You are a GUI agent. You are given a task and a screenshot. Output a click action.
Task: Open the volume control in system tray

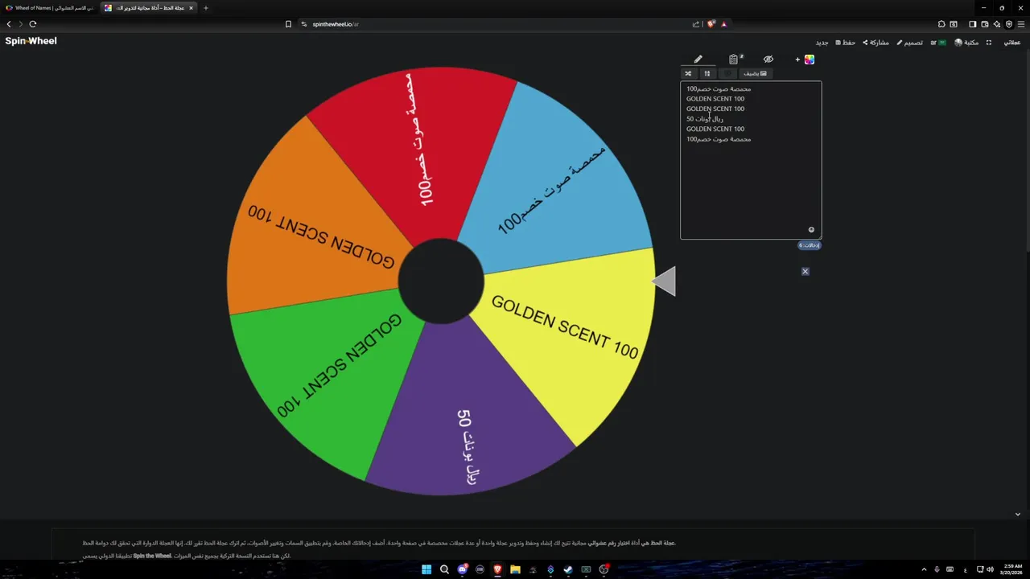[x=990, y=569]
